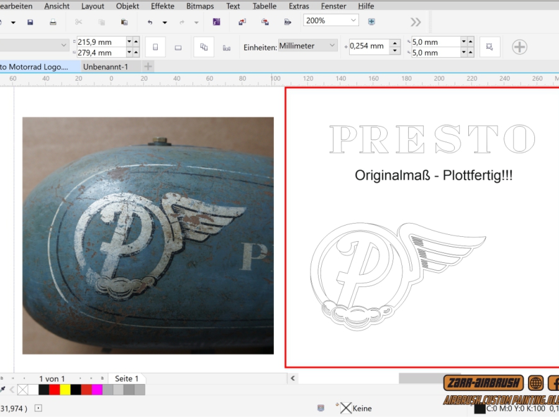Expand the toolbar overflow chevron
The image size is (559, 417).
tap(416, 22)
